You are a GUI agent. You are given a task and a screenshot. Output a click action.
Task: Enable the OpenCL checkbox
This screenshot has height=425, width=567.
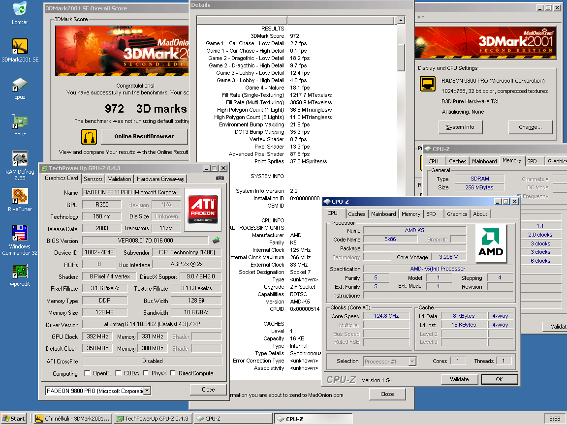click(87, 373)
